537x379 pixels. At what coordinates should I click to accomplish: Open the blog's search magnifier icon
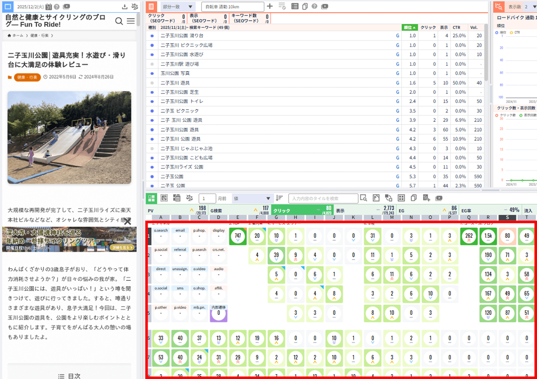point(119,21)
